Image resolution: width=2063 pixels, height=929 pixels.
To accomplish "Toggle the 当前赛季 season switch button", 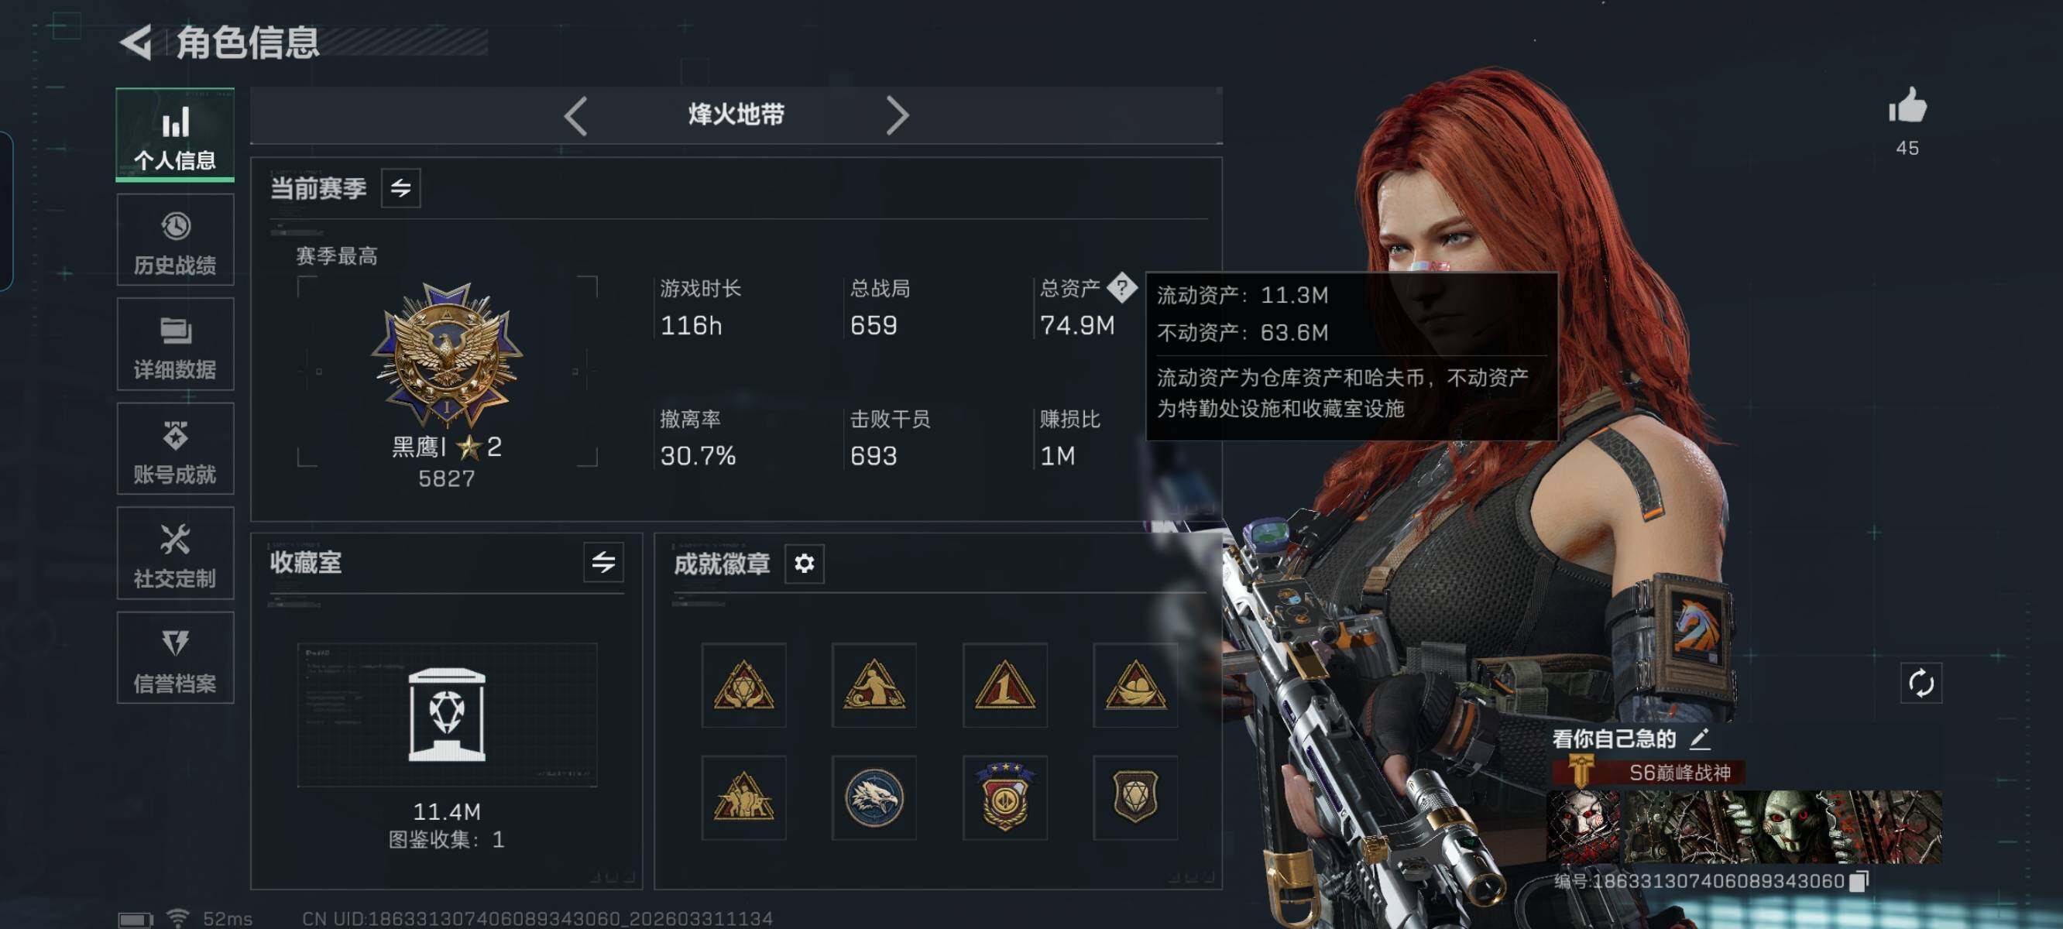I will coord(400,188).
